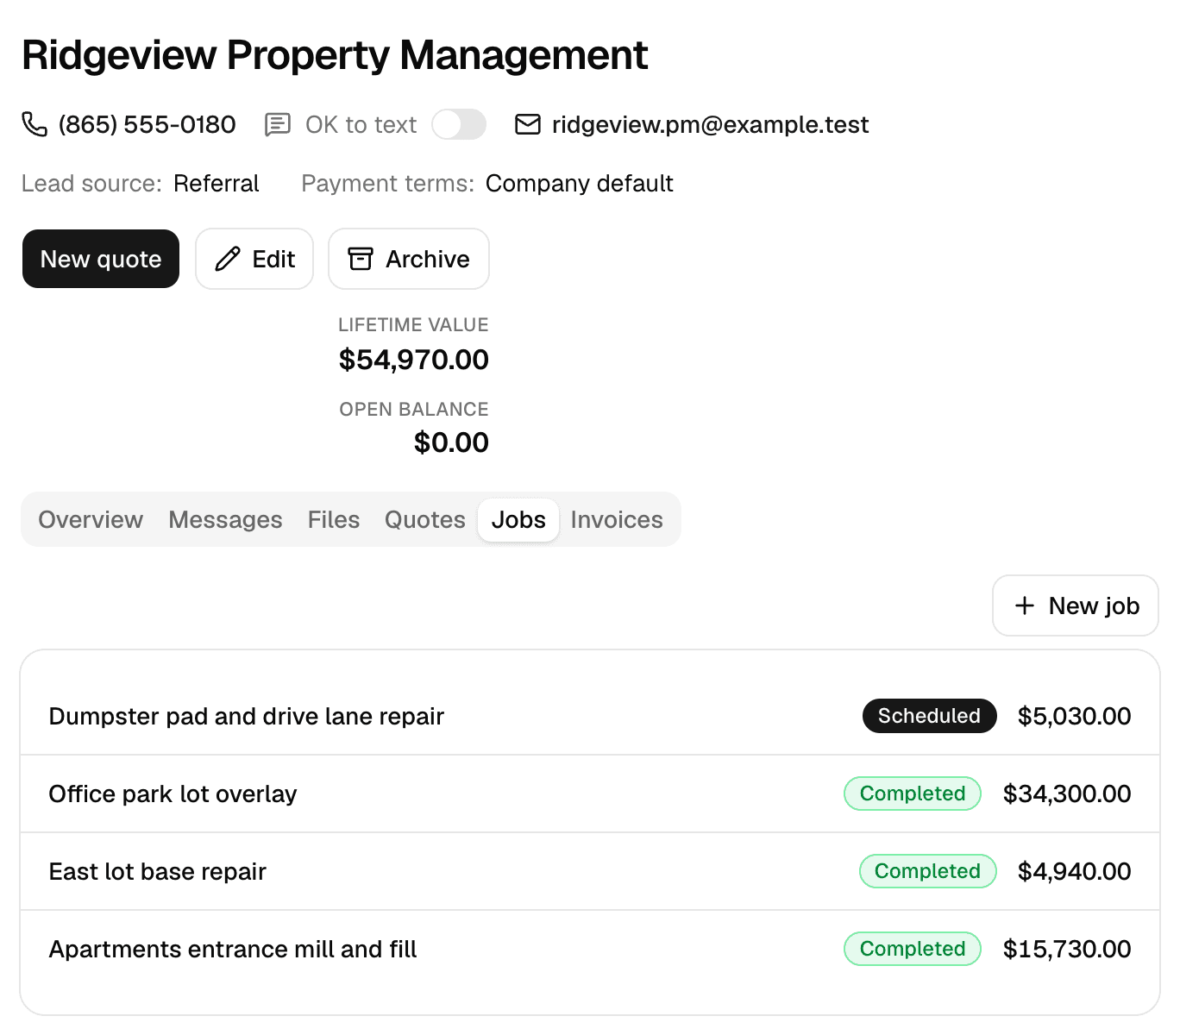Click the Referral lead source value
Screen dimensions: 1180x1035
217,183
